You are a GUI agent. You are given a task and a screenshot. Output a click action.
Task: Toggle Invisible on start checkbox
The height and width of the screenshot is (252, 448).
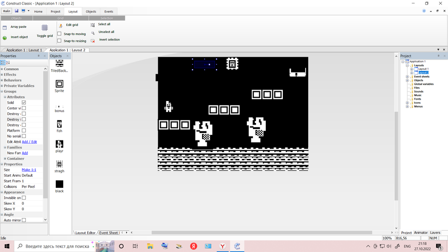(x=24, y=198)
